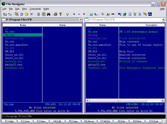This screenshot has width=167, height=124.
Task: Select history.txt in left panel
Action: coord(13,61)
